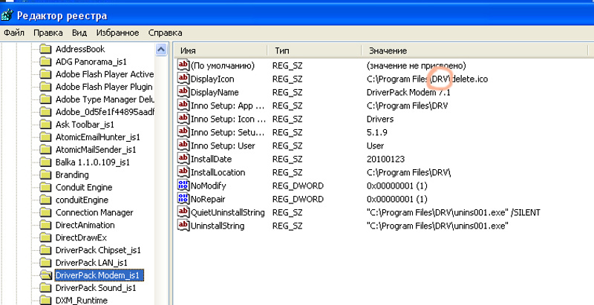
Task: Click the open folder icon of DriverPack Modem_is1
Action: click(45, 275)
